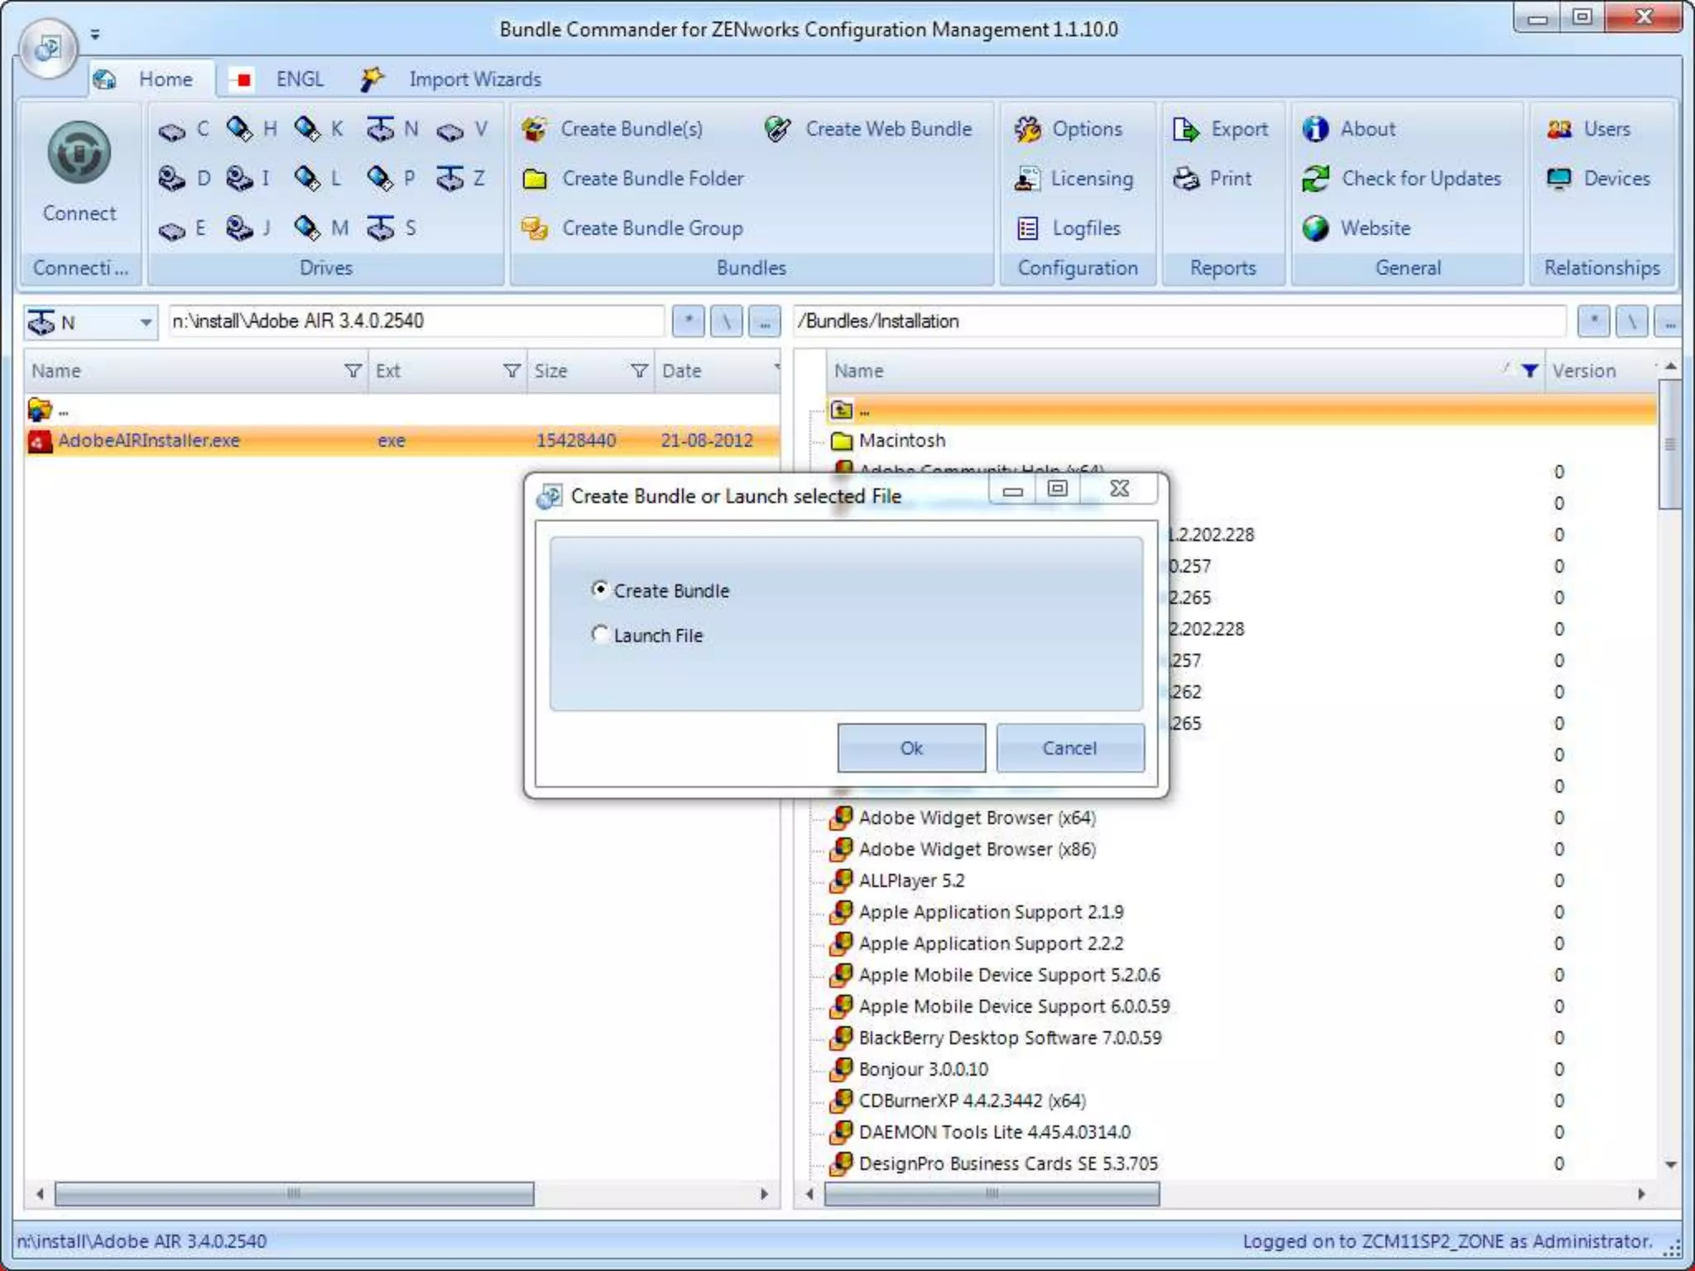
Task: Click Create Web Bundle icon
Action: pyautogui.click(x=777, y=129)
